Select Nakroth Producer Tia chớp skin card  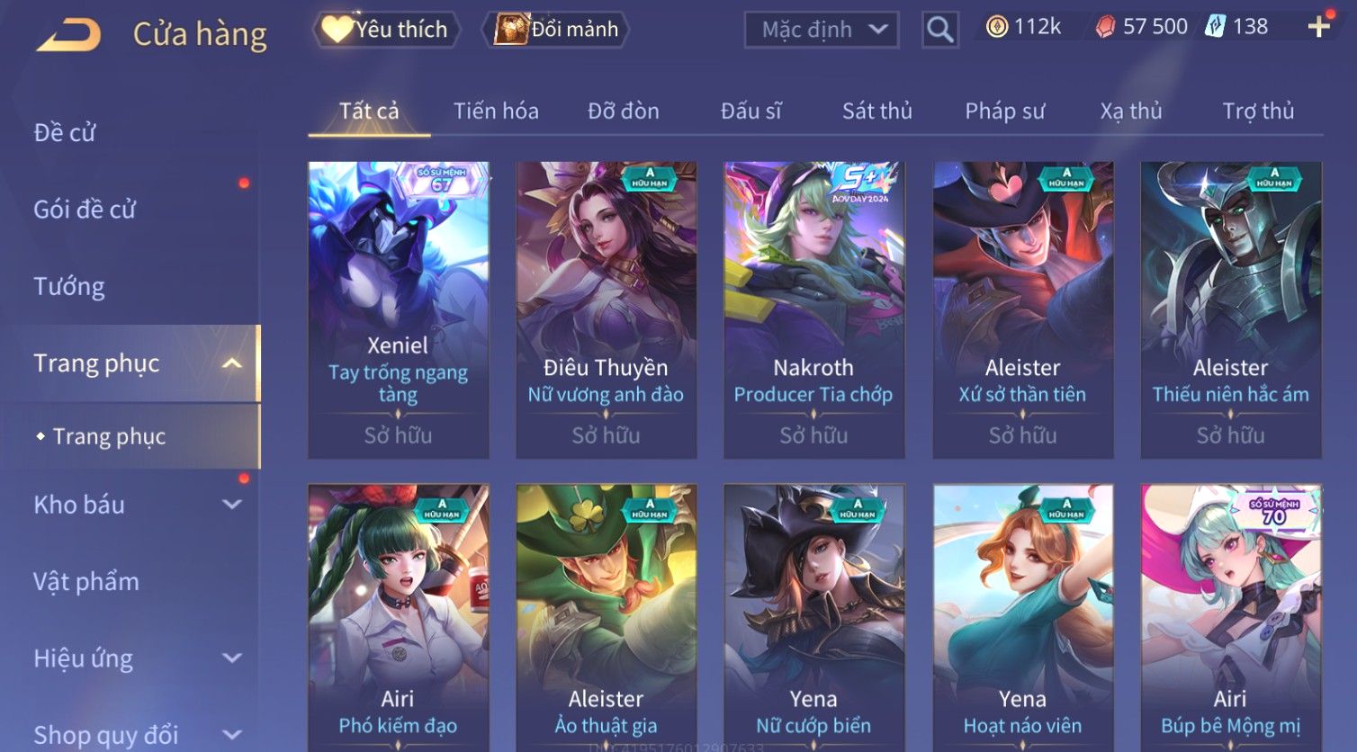coord(813,310)
